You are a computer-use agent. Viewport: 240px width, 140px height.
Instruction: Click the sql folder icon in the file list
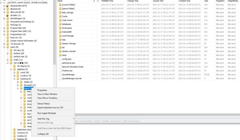(60, 47)
